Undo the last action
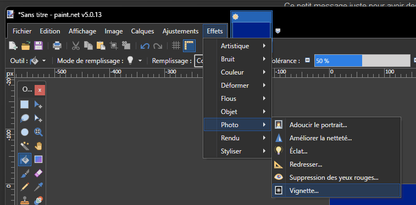This screenshot has width=416, height=205. [x=145, y=45]
